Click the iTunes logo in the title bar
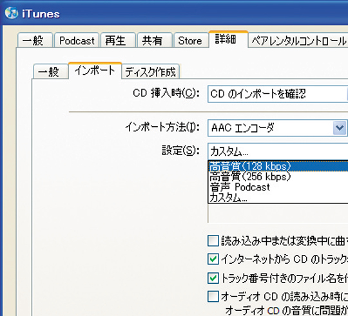Screen dimensions: 348x316 coord(12,13)
